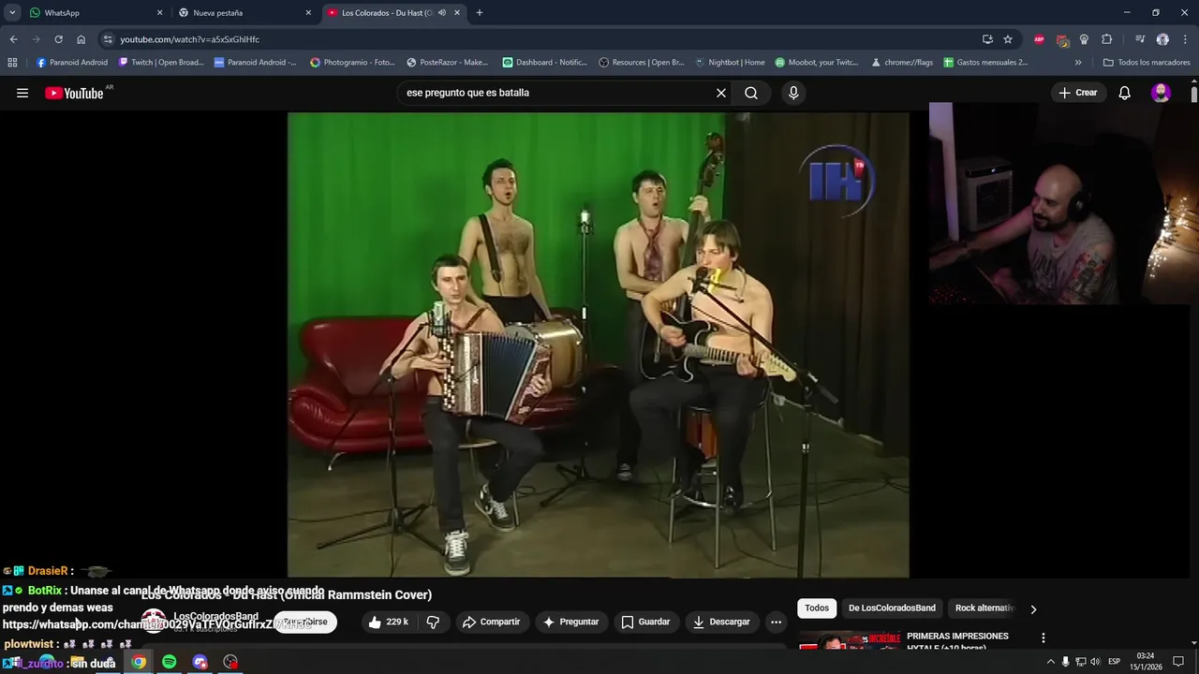The image size is (1199, 674).
Task: Open Spotify from the taskbar
Action: (169, 662)
